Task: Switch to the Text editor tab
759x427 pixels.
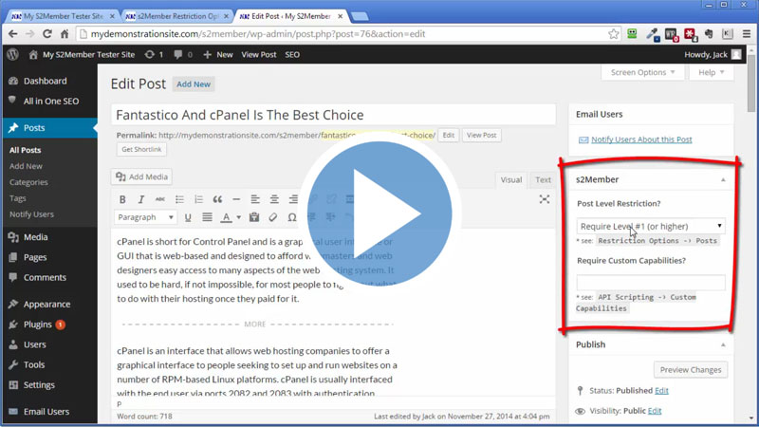Action: pos(543,179)
